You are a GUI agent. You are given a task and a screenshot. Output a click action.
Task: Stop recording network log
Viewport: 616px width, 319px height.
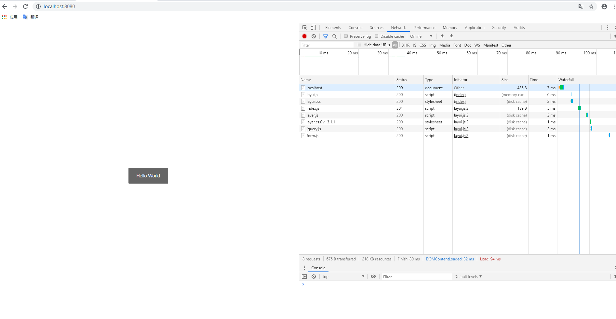304,36
